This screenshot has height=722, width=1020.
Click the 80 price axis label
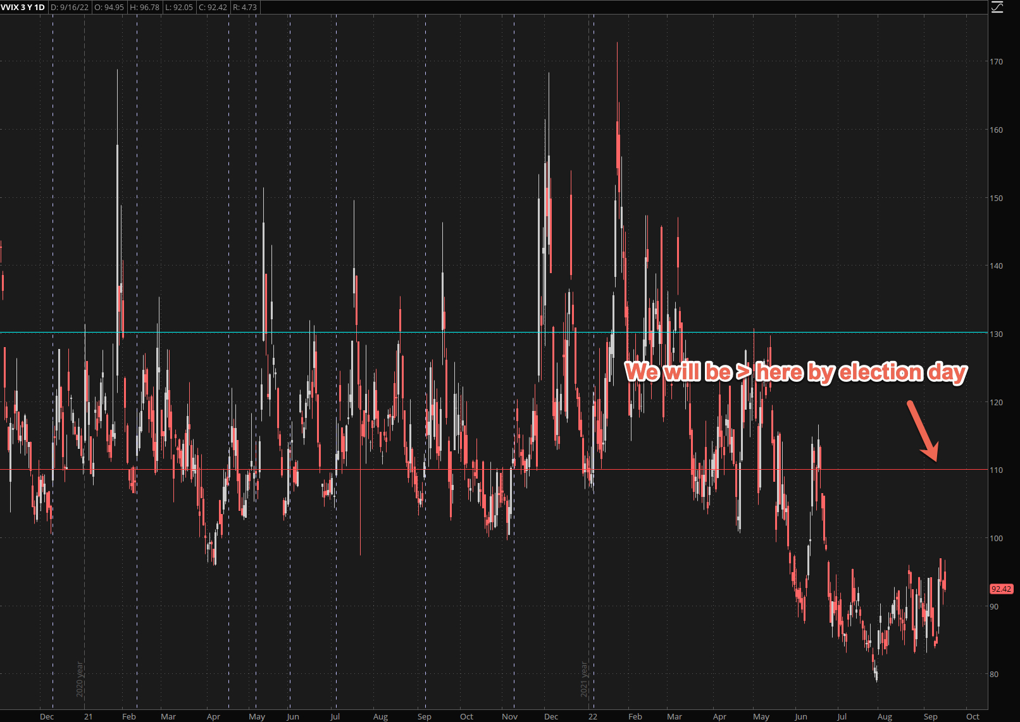click(994, 674)
